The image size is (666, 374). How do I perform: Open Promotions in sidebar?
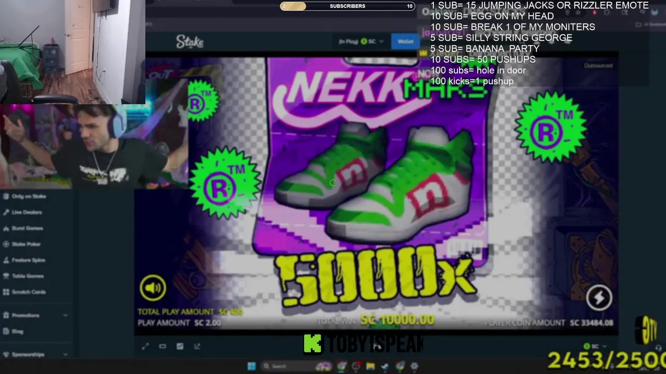(21, 315)
